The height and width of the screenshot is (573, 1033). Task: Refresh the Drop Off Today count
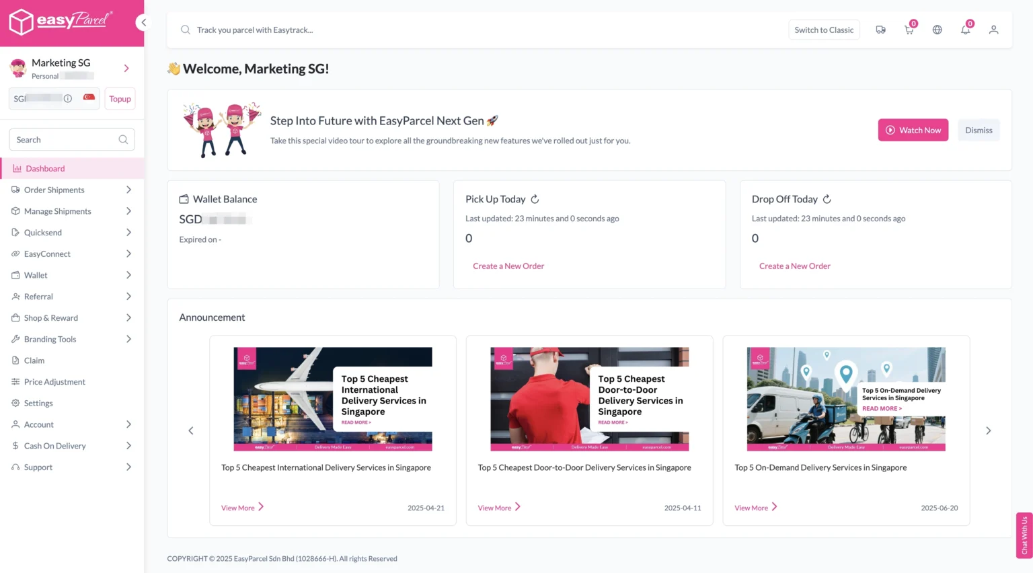827,199
